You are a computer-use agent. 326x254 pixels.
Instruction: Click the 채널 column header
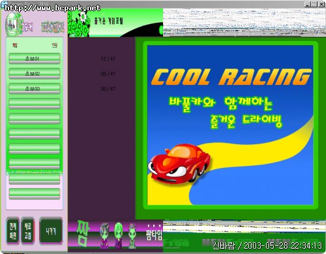click(x=14, y=45)
